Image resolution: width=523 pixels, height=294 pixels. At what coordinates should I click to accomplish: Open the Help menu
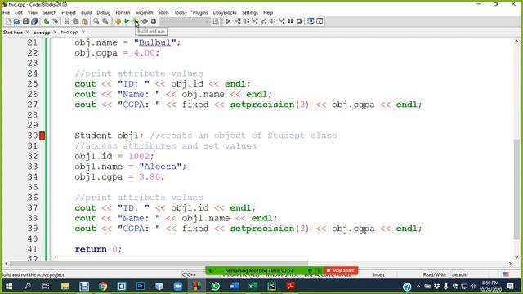pyautogui.click(x=268, y=13)
